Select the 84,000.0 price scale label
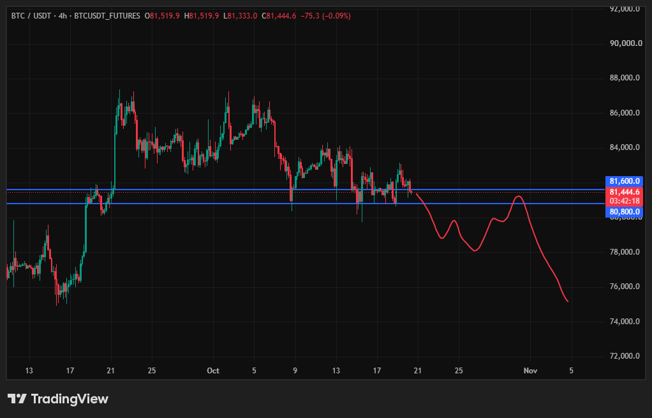Viewport: 652px width, 418px height. click(625, 147)
